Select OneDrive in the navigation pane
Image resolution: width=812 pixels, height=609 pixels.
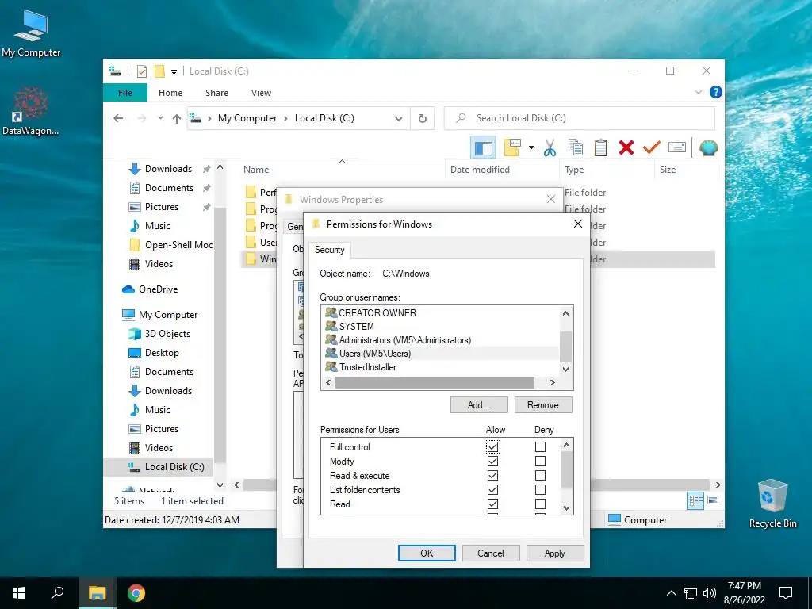tap(158, 289)
